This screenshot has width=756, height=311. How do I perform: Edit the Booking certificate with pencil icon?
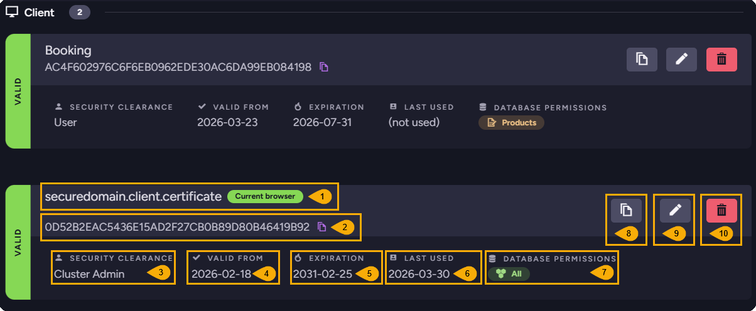tap(681, 59)
